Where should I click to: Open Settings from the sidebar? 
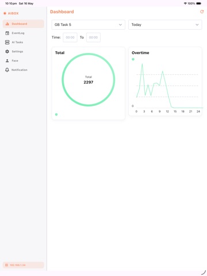point(24,51)
